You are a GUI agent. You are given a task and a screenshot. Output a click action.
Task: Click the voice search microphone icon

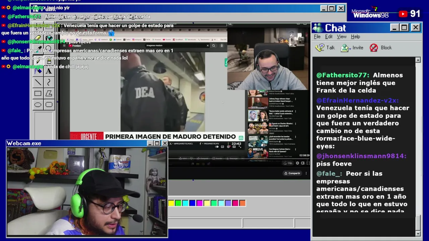[222, 46]
